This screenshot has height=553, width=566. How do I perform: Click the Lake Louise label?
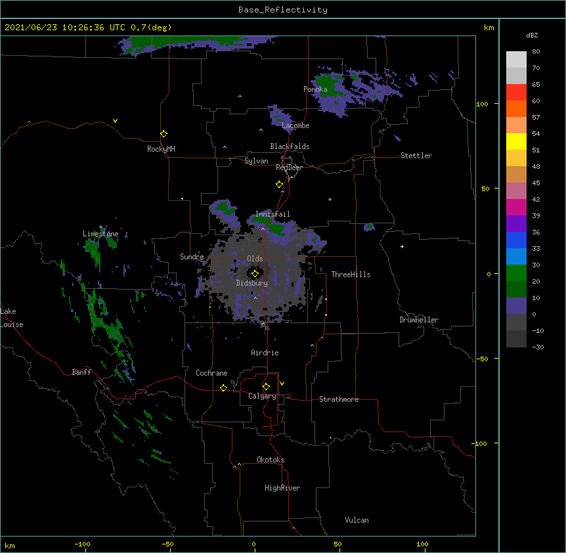[x=12, y=318]
